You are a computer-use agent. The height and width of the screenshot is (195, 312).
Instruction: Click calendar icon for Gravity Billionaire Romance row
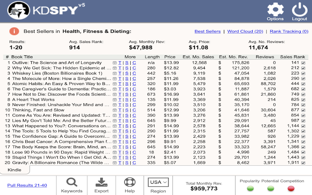[x=115, y=163]
